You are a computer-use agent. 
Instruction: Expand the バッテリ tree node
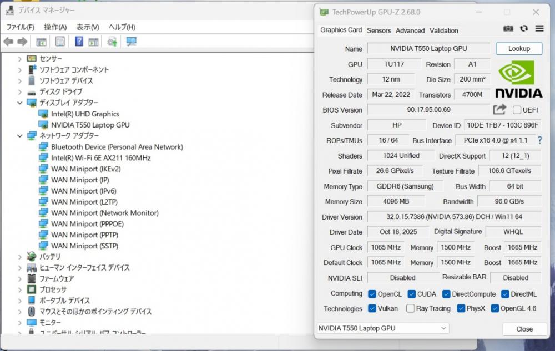pos(20,257)
